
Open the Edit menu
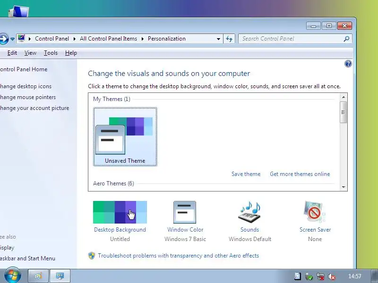12,53
